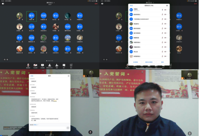Screen dimensions: 199x136
Task: Unmute microphone in the bottom meeting toolbar
Action: 28,65
